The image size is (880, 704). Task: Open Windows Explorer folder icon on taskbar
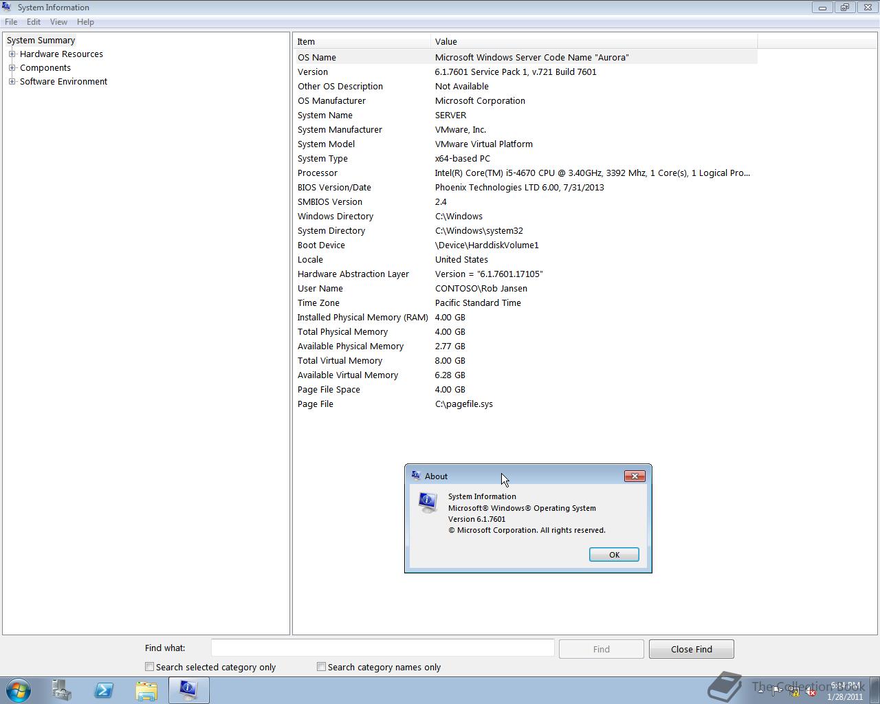pyautogui.click(x=146, y=690)
